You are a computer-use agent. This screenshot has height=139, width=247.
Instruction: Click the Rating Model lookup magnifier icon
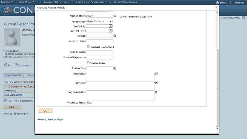[115, 16]
